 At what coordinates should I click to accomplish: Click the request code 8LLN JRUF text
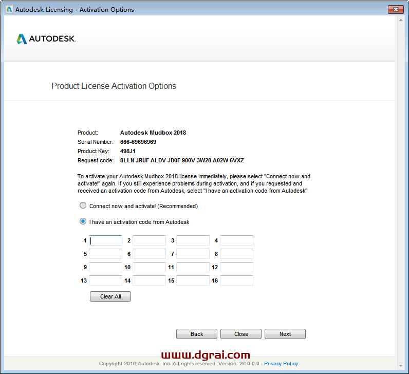coord(182,160)
